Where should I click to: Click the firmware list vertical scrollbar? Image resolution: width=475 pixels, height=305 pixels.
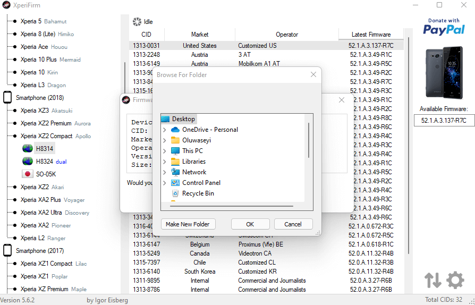[x=409, y=146]
